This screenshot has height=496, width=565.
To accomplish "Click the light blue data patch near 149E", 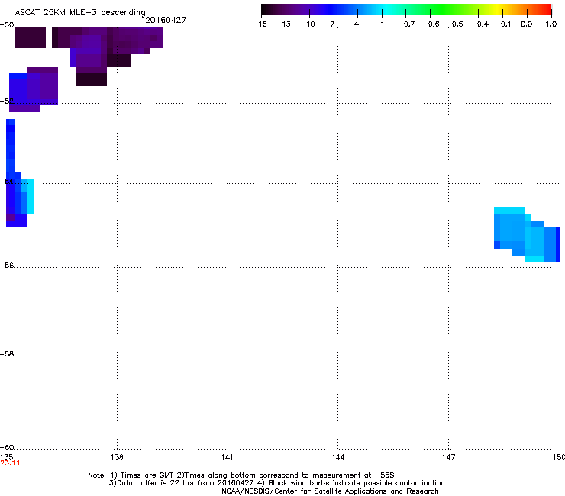I will point(527,234).
